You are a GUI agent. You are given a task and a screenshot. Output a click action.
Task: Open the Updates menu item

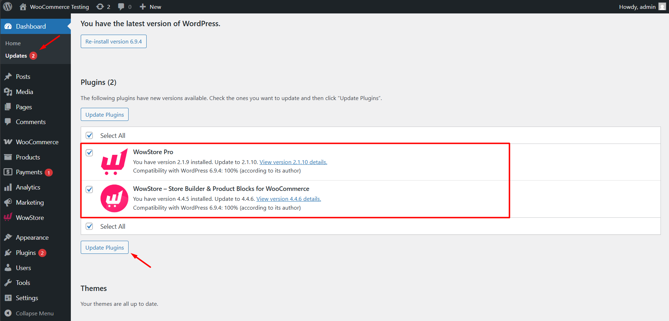(16, 56)
